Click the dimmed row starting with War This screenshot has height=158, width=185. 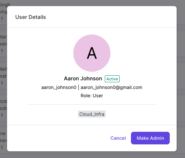point(3,44)
